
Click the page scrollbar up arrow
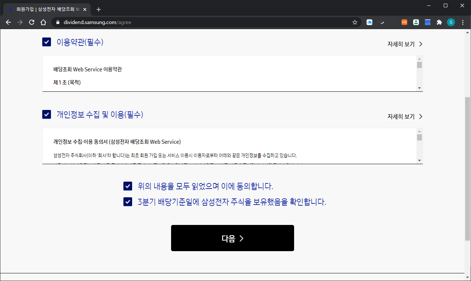pos(467,32)
